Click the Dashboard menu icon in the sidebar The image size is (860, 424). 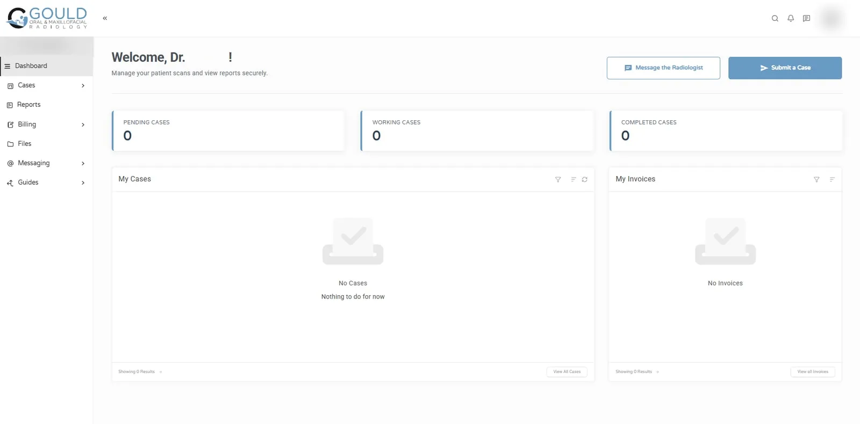8,66
